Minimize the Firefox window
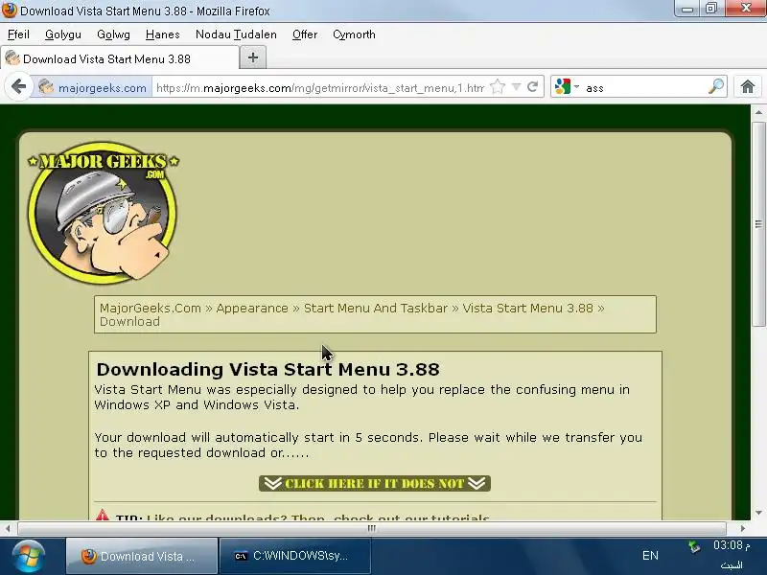Screen dimensions: 767x575 click(x=687, y=9)
